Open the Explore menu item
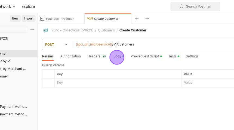The width and height of the screenshot is (234, 130). point(28,6)
